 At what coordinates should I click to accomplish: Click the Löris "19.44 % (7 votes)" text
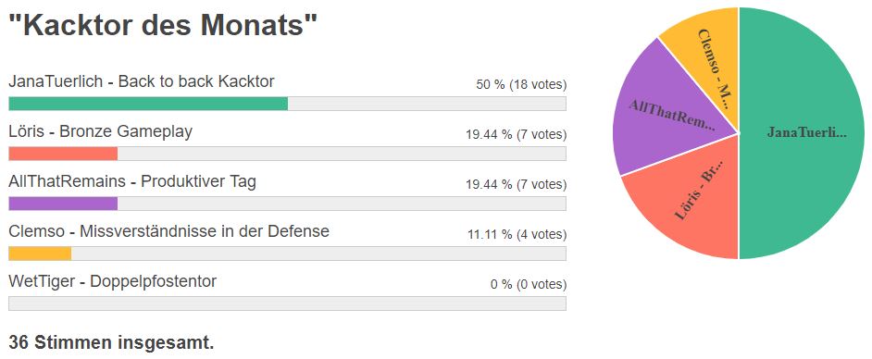coord(517,134)
